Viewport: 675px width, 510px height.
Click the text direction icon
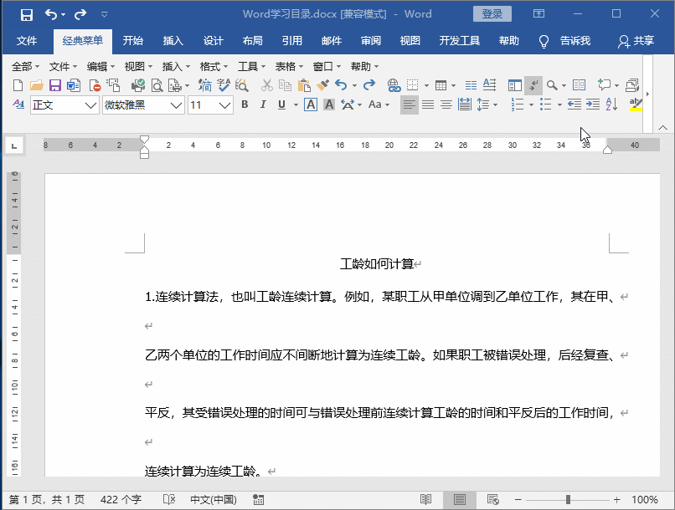click(489, 85)
